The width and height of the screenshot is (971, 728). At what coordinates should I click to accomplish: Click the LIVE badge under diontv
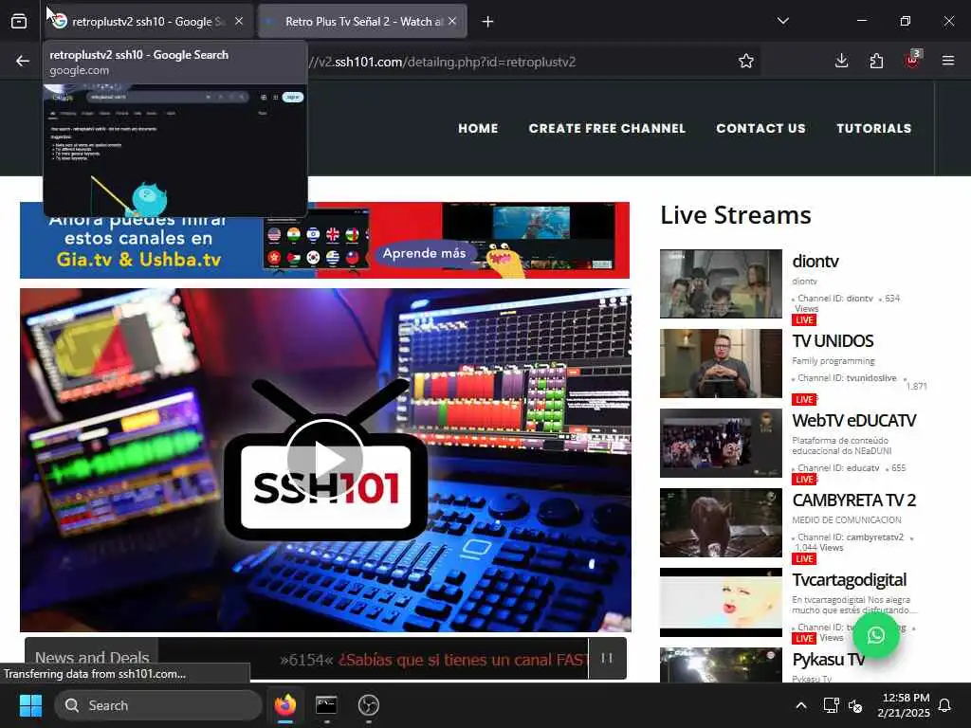[804, 320]
